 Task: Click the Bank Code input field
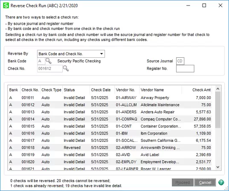point(41,61)
